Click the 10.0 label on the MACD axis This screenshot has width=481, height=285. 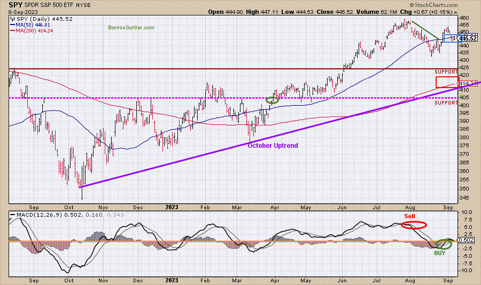(x=466, y=212)
